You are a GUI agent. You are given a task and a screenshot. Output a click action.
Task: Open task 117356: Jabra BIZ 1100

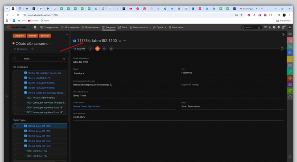click(x=39, y=131)
